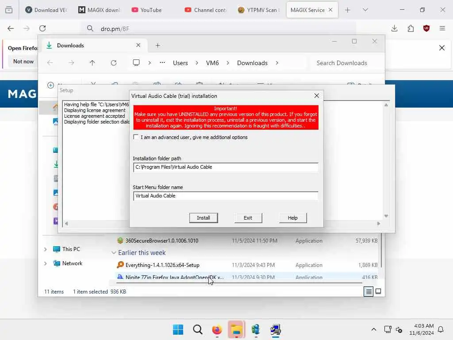The height and width of the screenshot is (340, 453).
Task: Click Firefox View icon at top-left
Action: click(9, 10)
